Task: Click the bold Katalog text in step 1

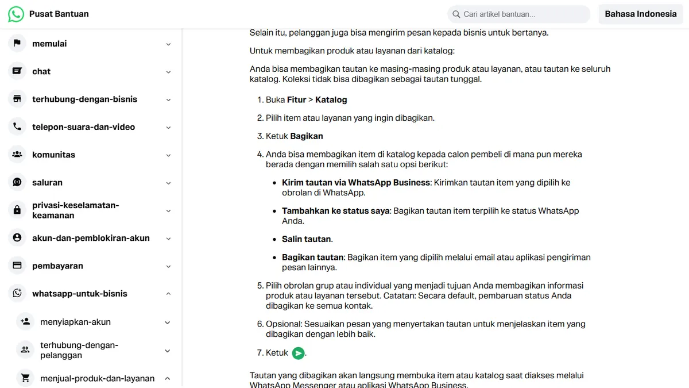Action: click(x=331, y=99)
